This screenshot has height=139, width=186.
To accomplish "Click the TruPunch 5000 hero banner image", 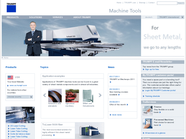I will point(71,37).
